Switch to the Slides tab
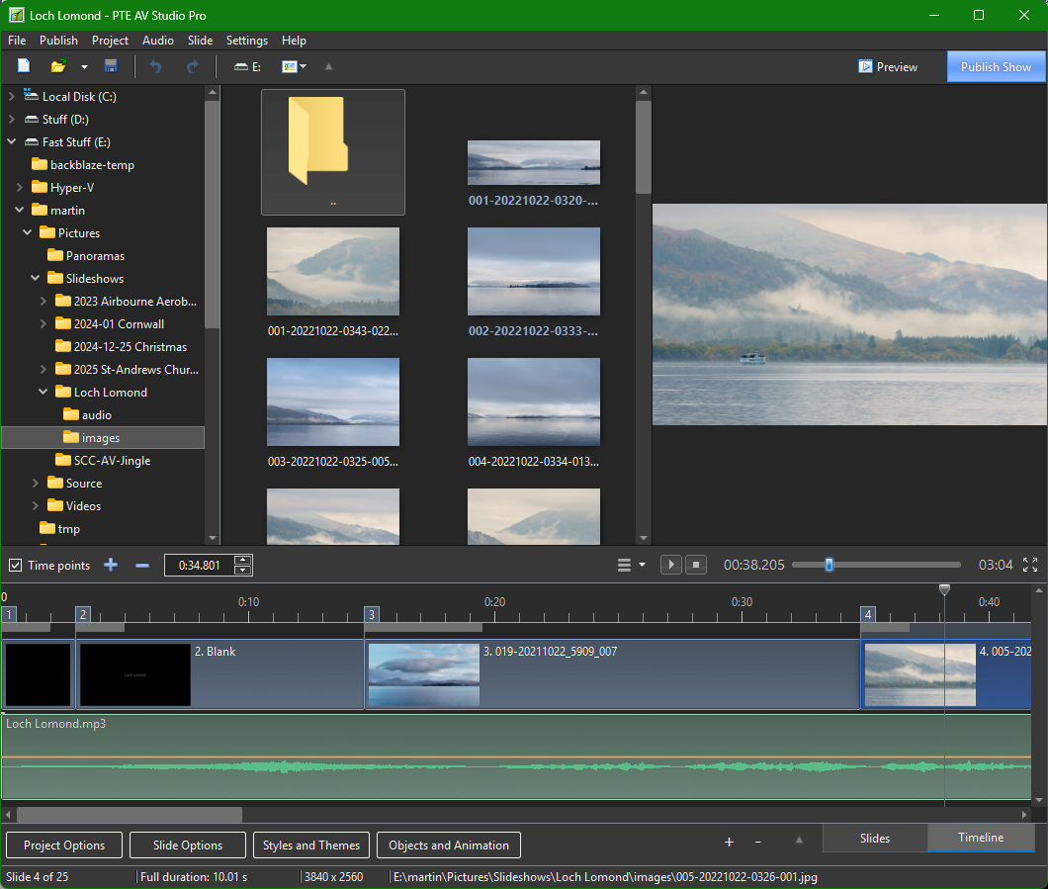The width and height of the screenshot is (1048, 889). [x=874, y=839]
